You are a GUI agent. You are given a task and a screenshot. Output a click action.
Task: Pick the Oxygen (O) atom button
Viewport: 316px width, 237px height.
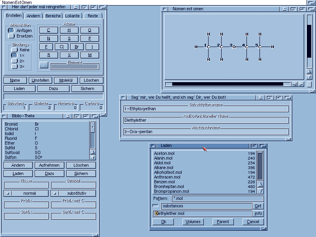tap(90, 30)
